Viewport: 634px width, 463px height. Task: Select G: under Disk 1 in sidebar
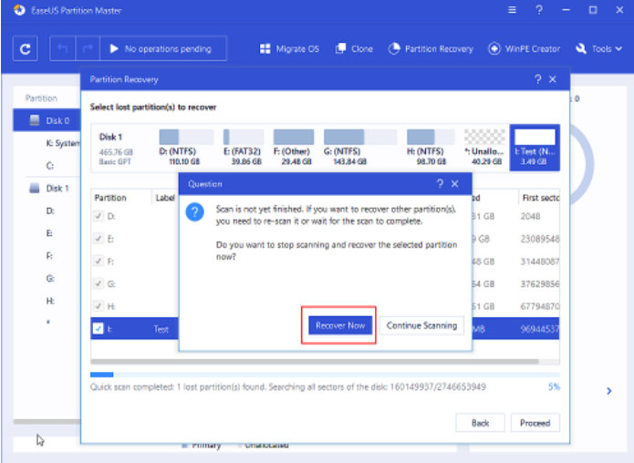[x=50, y=278]
